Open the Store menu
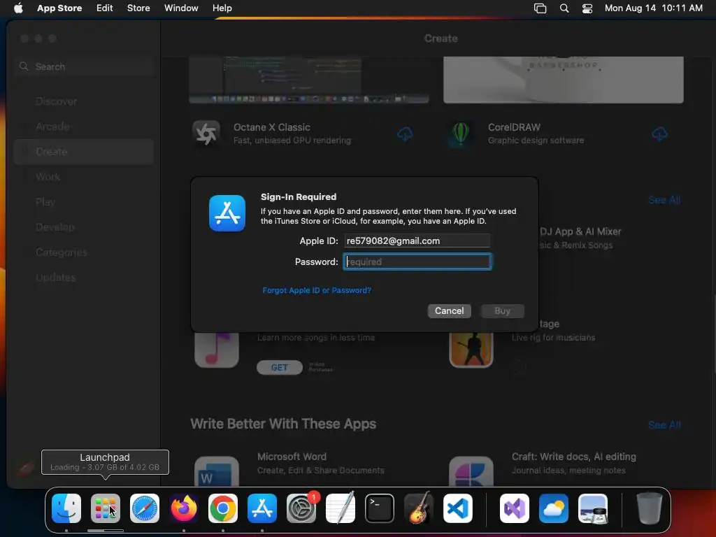Image resolution: width=716 pixels, height=537 pixels. [138, 8]
